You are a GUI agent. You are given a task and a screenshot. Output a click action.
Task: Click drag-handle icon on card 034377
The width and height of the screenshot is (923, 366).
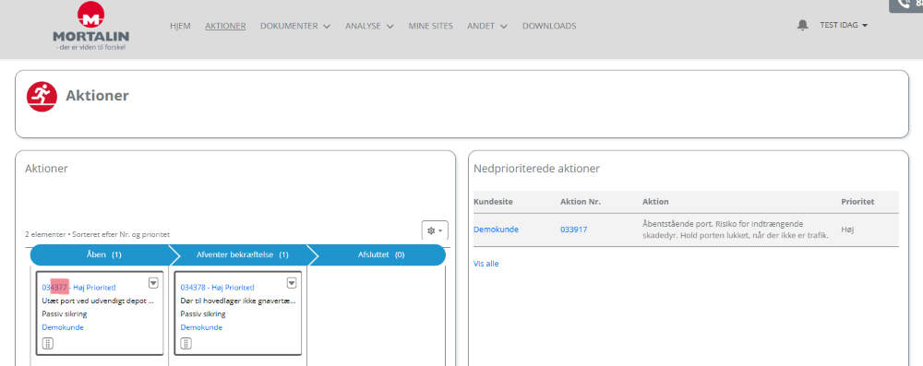[x=48, y=344]
